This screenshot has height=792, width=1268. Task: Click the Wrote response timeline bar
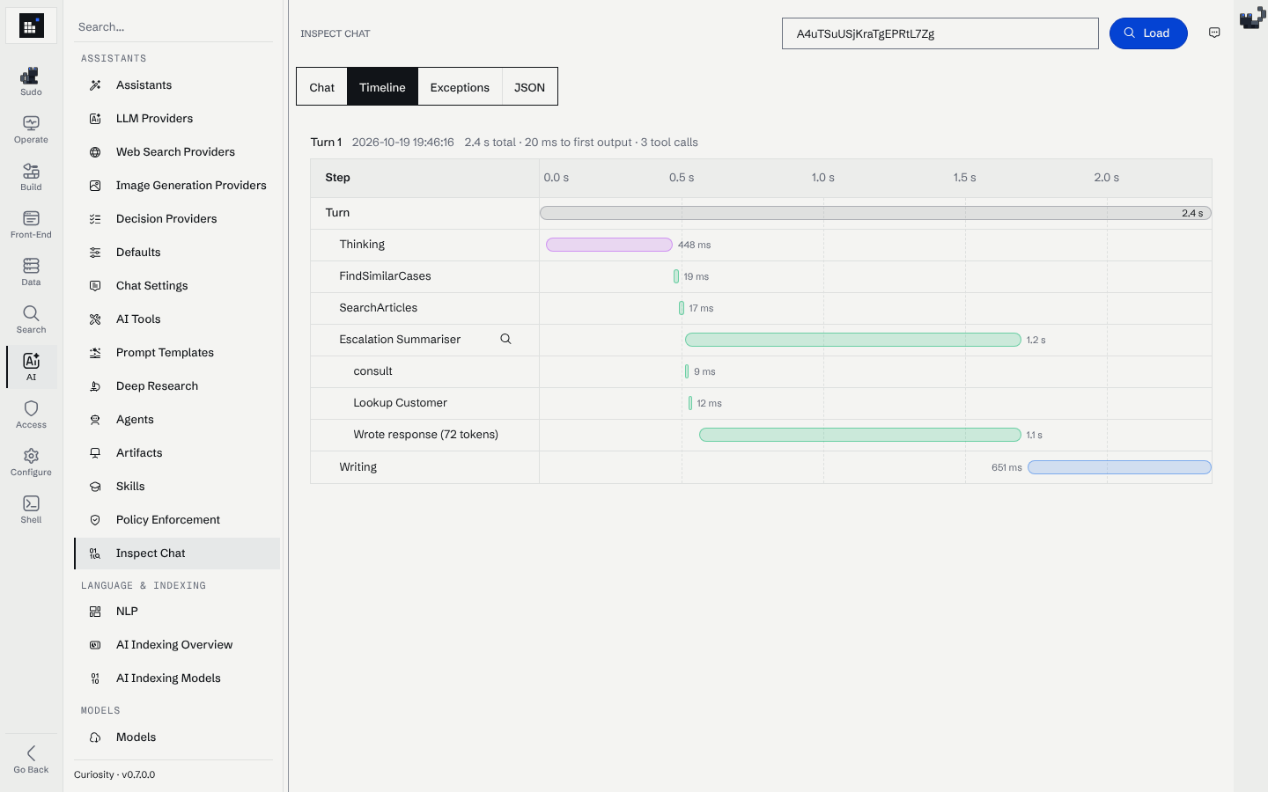pos(859,435)
